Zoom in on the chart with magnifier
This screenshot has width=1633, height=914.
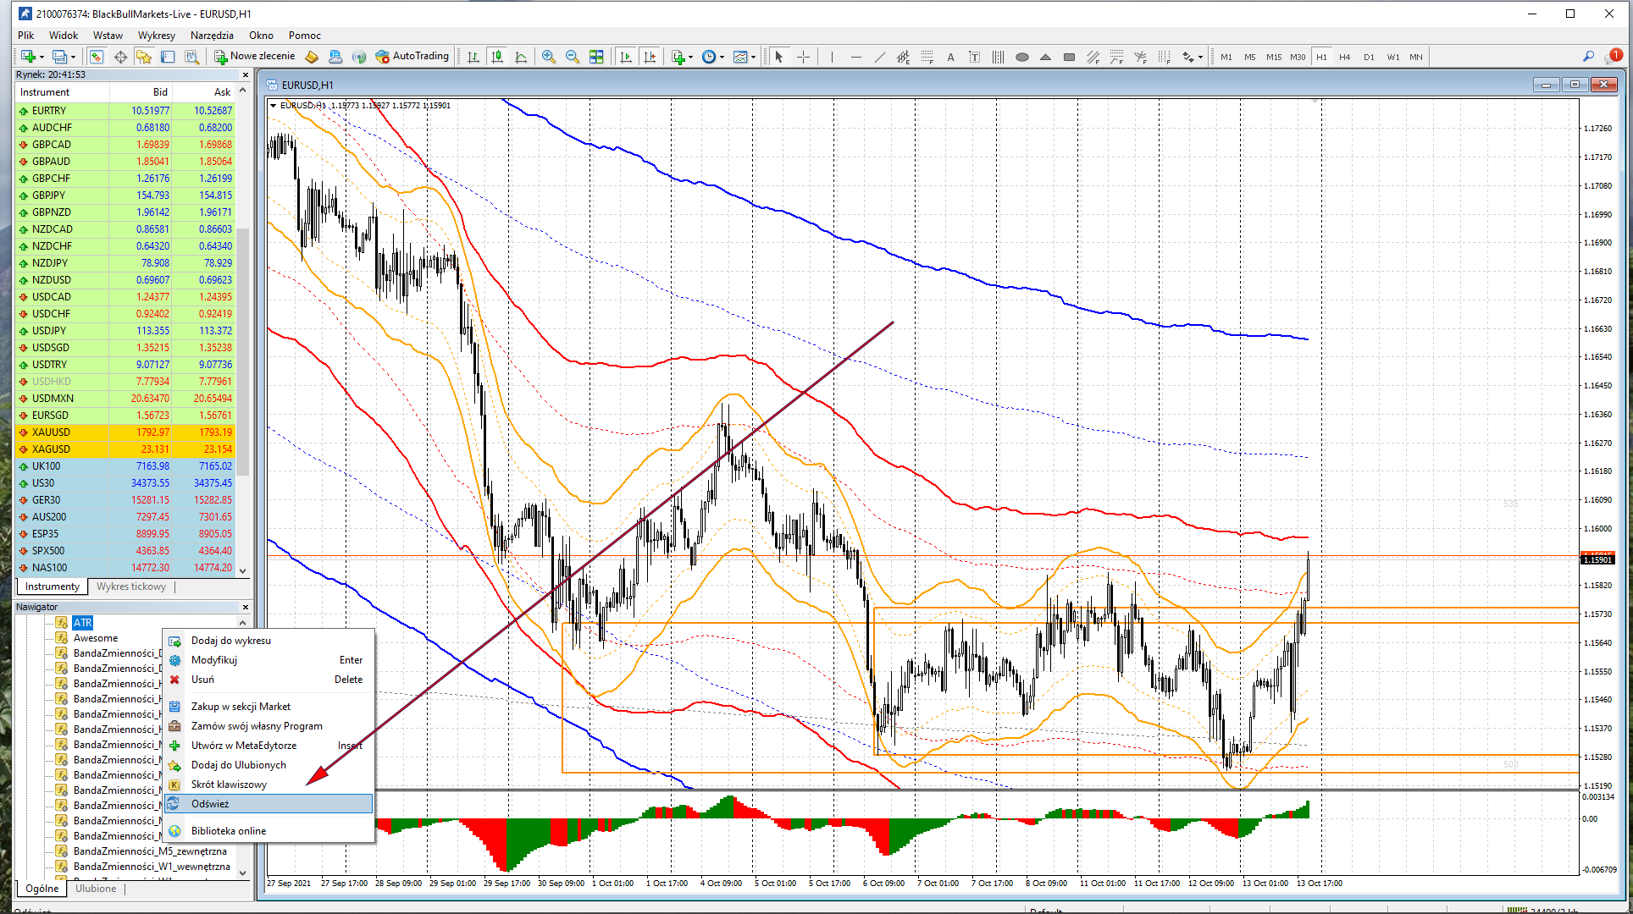tap(549, 57)
